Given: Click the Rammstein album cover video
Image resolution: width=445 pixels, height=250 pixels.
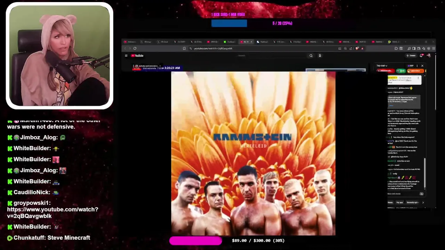Looking at the screenshot, I should (253, 153).
